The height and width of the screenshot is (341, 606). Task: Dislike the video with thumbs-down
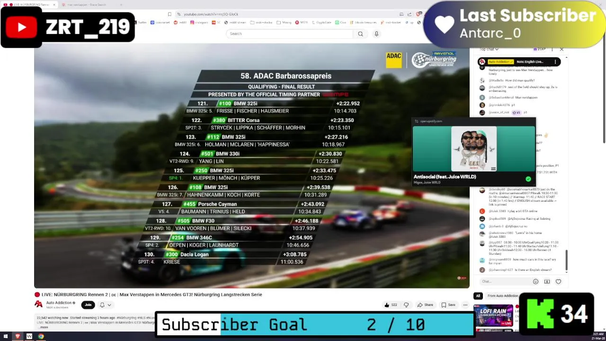[406, 305]
